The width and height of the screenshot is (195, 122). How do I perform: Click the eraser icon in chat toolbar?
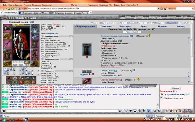[x=126, y=111]
